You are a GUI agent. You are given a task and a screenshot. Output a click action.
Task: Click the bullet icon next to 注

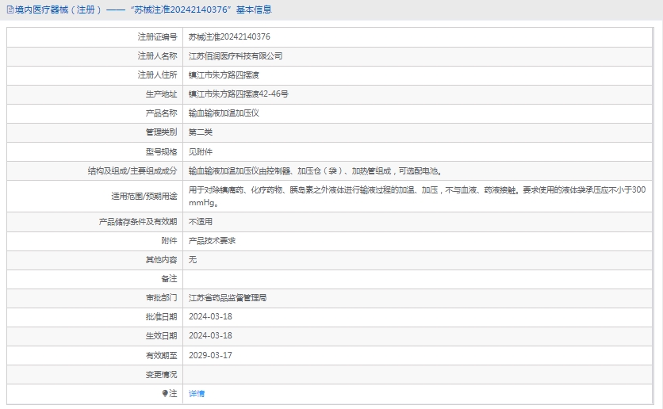pyautogui.click(x=165, y=393)
